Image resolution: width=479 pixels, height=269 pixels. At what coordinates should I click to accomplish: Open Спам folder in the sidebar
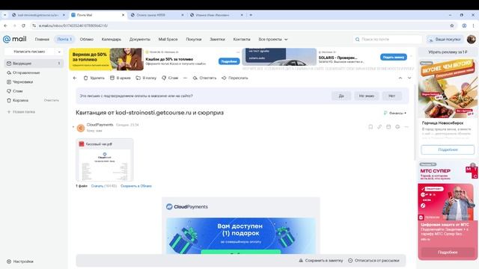coord(34,91)
